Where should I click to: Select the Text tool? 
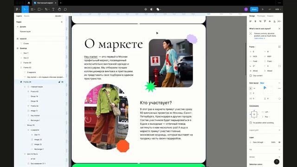pos(53,9)
